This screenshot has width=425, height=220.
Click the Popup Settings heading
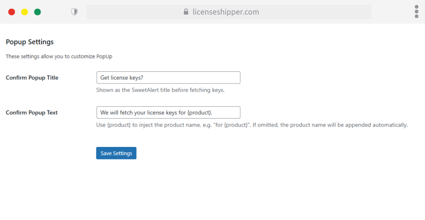pyautogui.click(x=30, y=42)
